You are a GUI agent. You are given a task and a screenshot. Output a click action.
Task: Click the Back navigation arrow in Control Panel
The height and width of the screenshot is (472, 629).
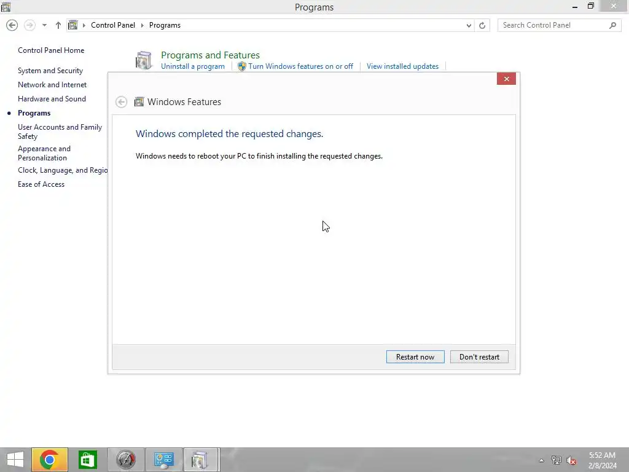[12, 25]
